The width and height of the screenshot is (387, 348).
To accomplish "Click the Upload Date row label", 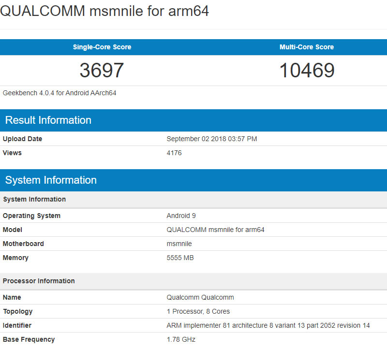I will (22, 139).
